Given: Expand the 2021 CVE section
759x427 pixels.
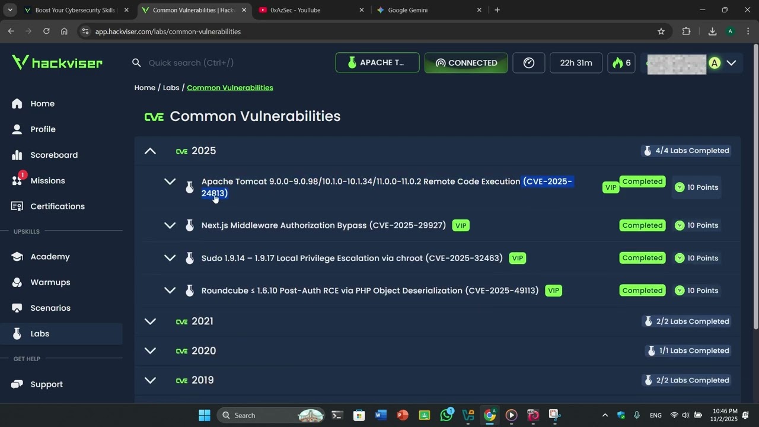Looking at the screenshot, I should pos(150,321).
